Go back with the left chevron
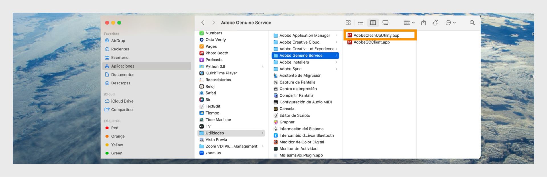547x177 pixels. (x=203, y=23)
